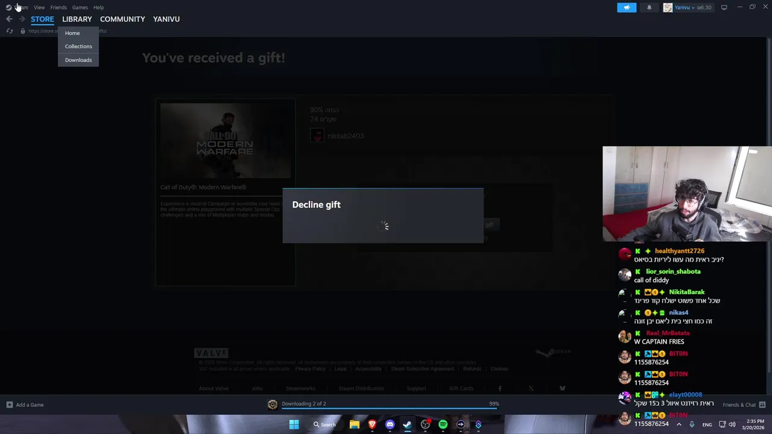Open the Privacy Policy footer link
The width and height of the screenshot is (772, 434).
point(310,369)
